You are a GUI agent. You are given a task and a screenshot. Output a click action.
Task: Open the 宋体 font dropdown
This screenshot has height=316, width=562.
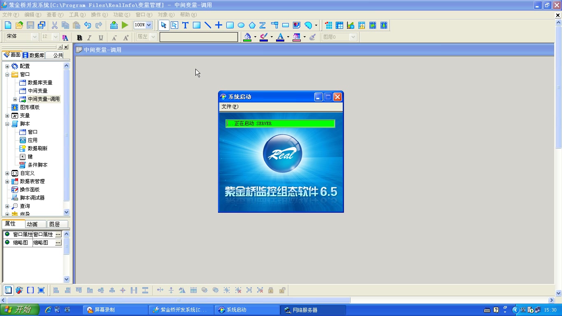point(35,37)
